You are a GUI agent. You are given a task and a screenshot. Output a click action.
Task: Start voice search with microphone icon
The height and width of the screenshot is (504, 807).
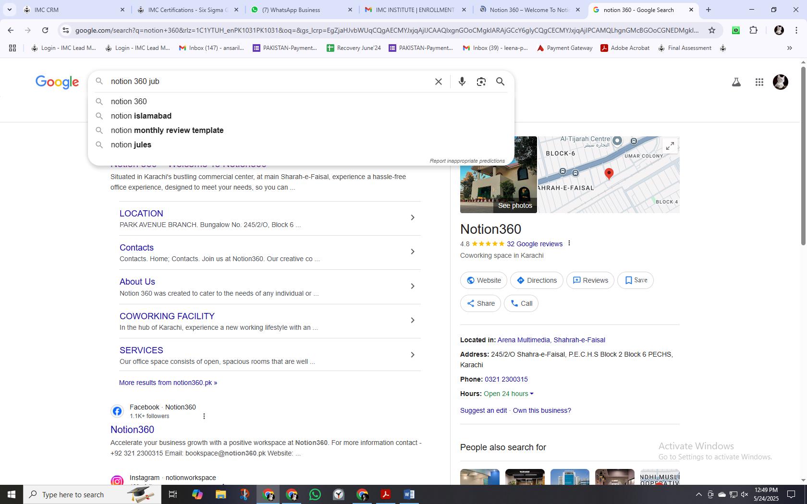point(462,82)
